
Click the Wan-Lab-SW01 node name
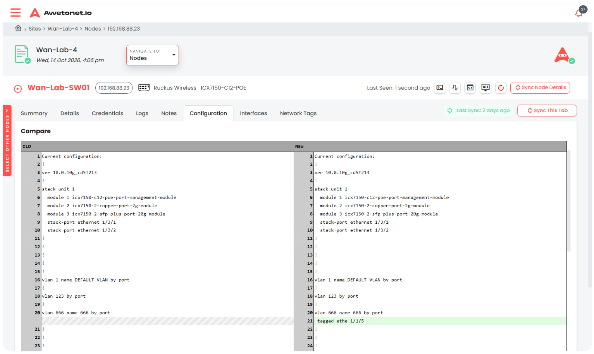coord(59,88)
